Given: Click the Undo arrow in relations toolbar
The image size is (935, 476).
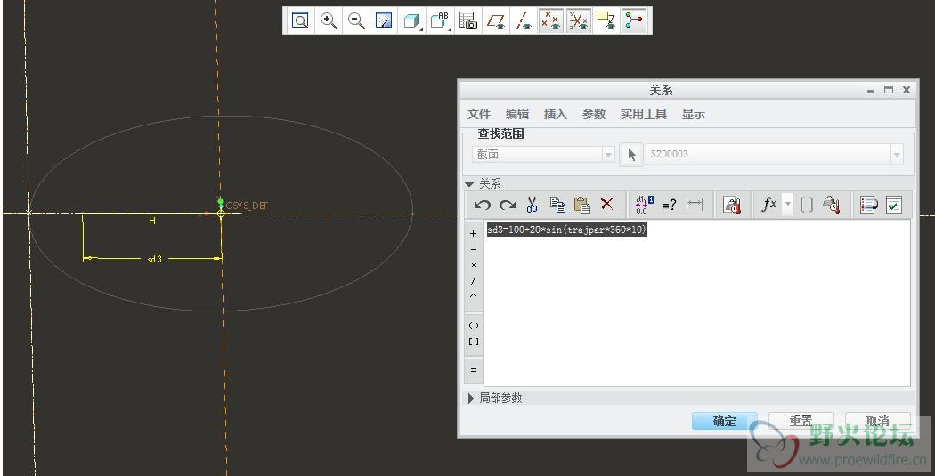Looking at the screenshot, I should [x=482, y=205].
